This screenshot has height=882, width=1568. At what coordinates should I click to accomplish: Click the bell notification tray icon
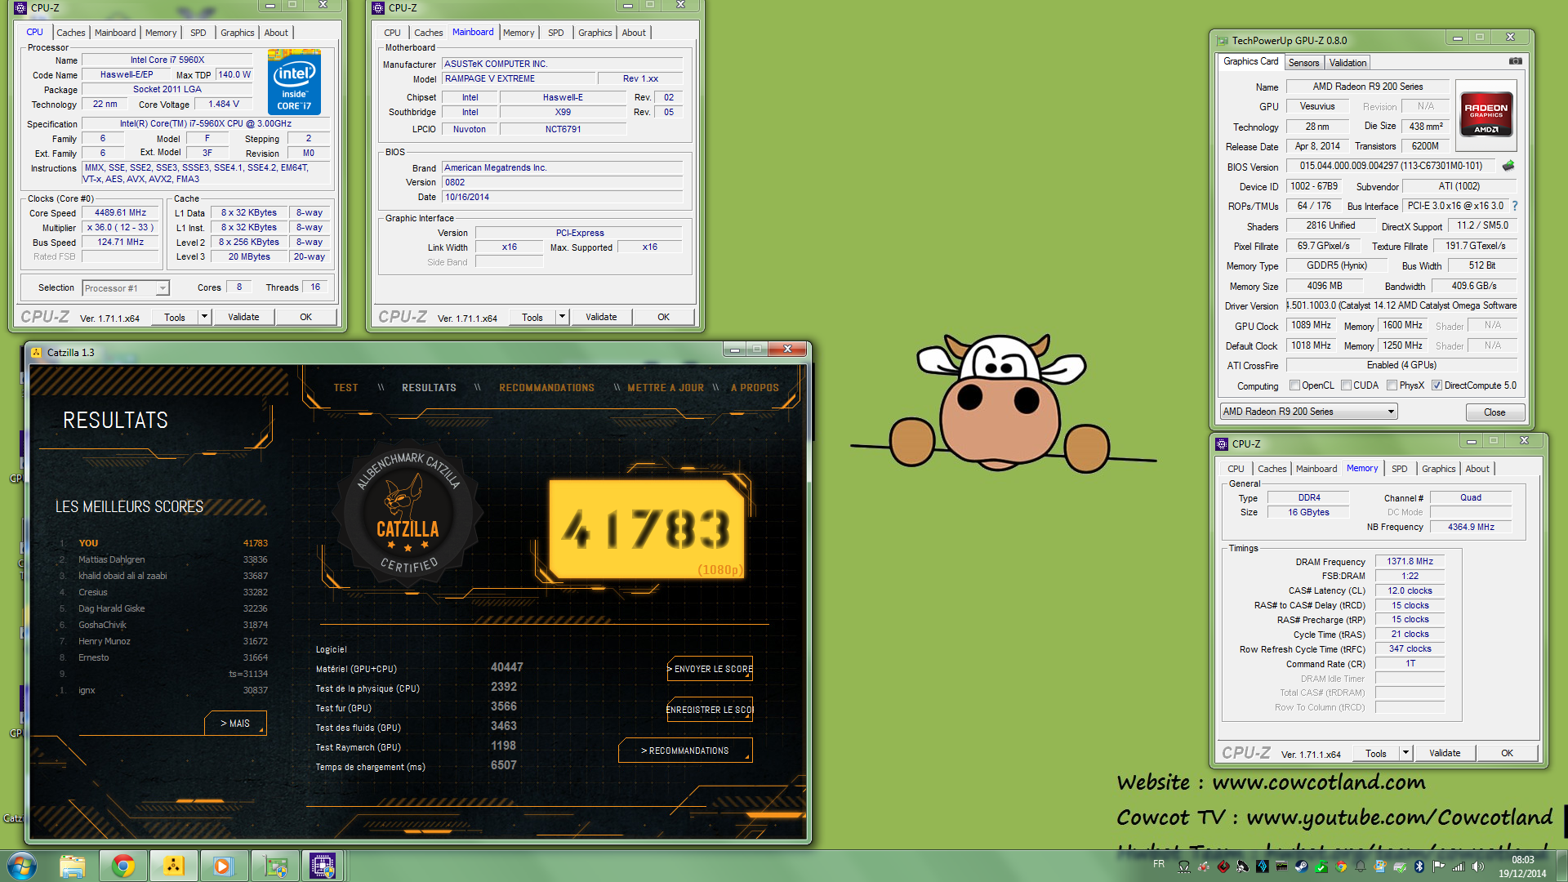(x=1361, y=866)
